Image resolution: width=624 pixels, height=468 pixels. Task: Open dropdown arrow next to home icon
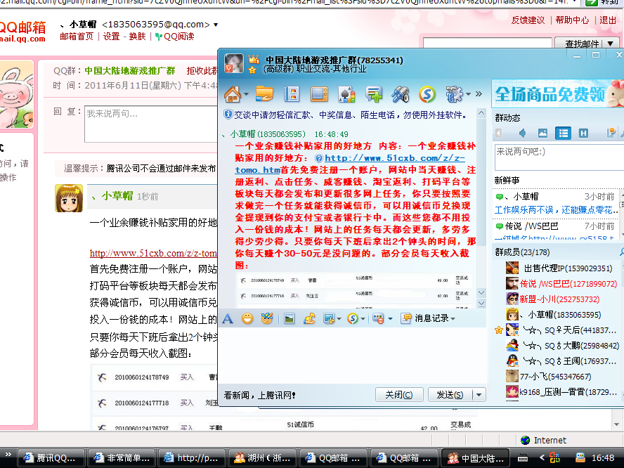[x=246, y=94]
